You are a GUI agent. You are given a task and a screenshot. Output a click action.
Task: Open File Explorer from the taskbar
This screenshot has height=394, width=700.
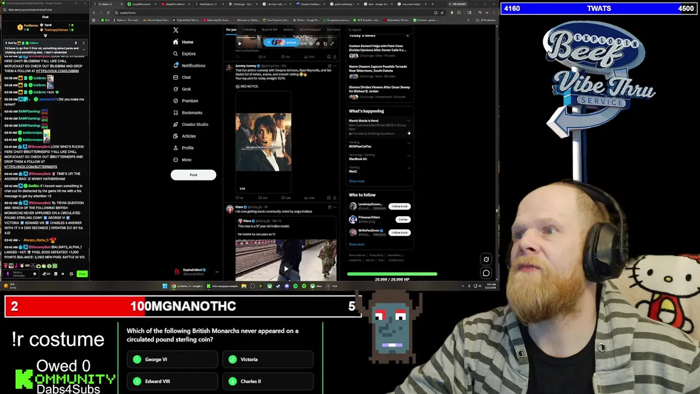tap(243, 286)
